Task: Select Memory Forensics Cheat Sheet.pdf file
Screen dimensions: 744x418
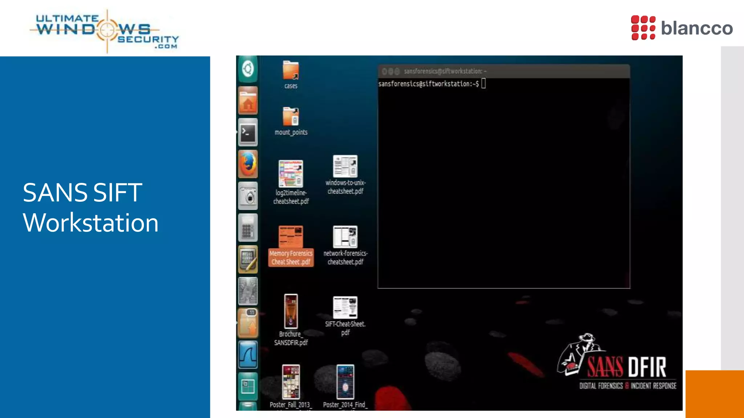Action: point(291,246)
